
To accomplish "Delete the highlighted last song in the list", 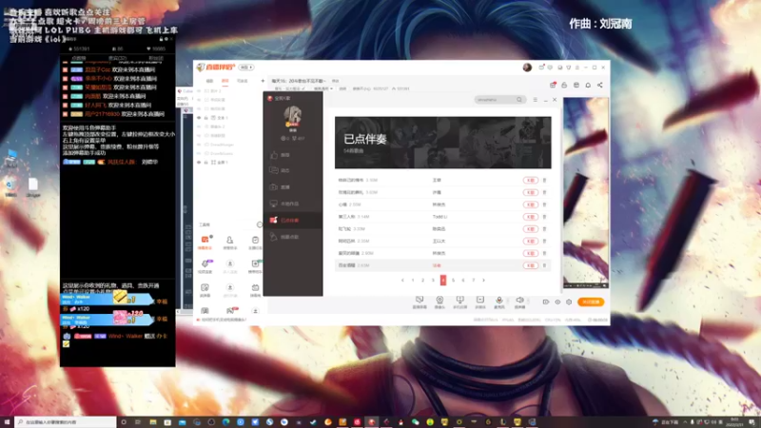I will click(x=544, y=265).
